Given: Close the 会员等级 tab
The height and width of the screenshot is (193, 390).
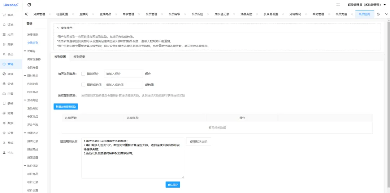Looking at the screenshot, I should coord(185,14).
